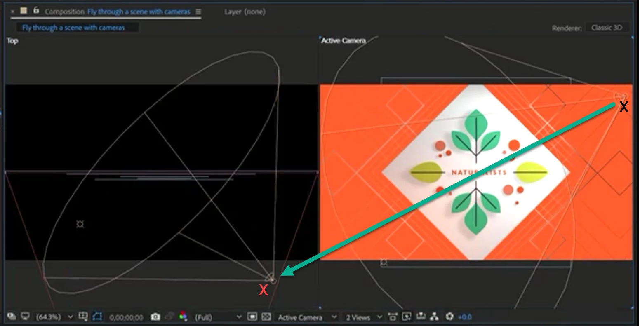The width and height of the screenshot is (640, 326).
Task: Toggle pixel aspect ratio correction icon
Action: click(393, 317)
